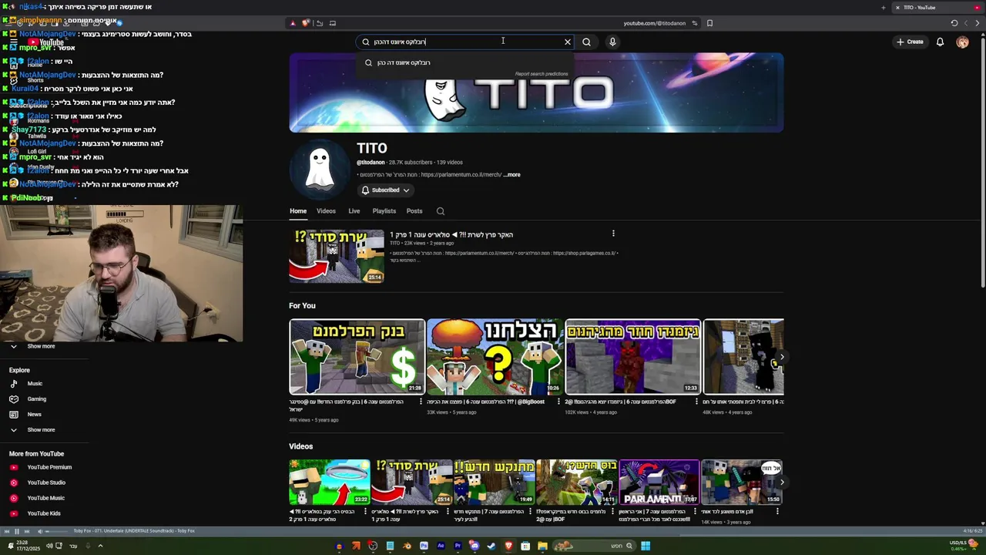Click the Brave shields icon in toolbar
This screenshot has height=555, width=986.
pos(305,23)
